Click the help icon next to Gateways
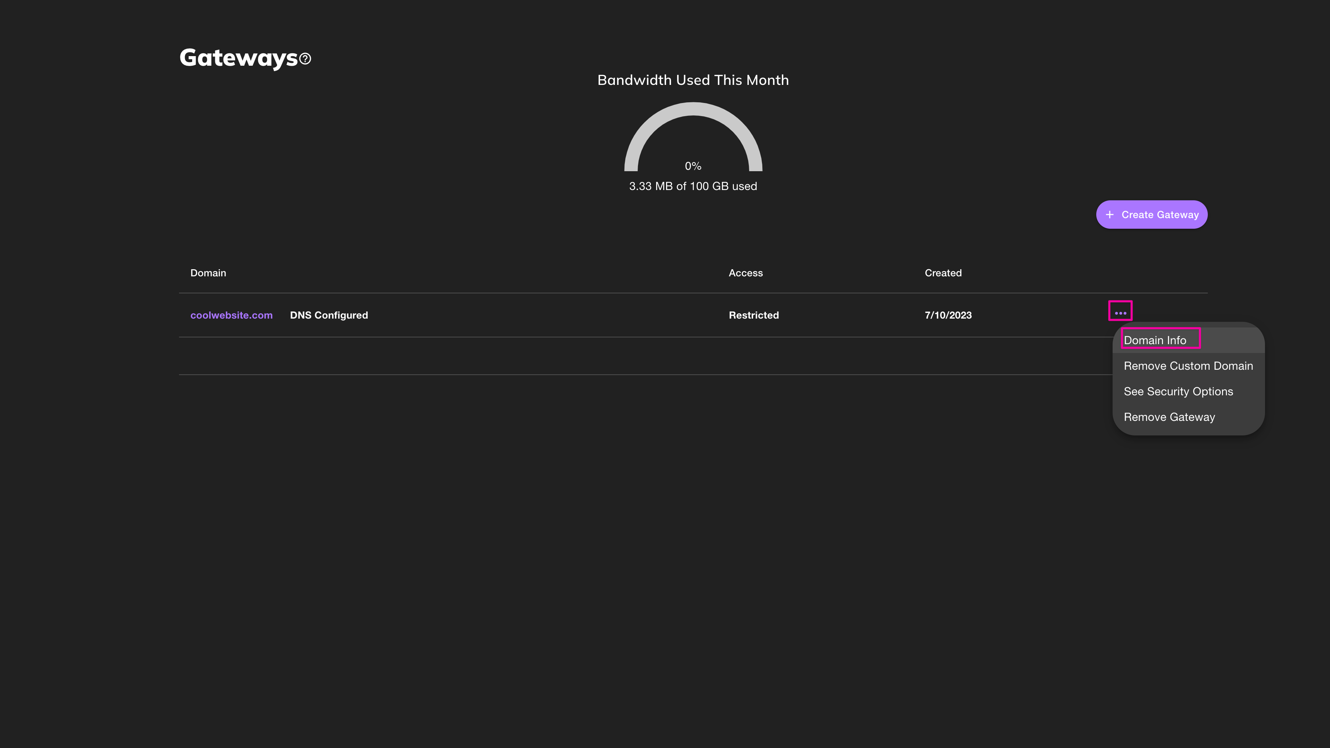1330x748 pixels. (305, 59)
